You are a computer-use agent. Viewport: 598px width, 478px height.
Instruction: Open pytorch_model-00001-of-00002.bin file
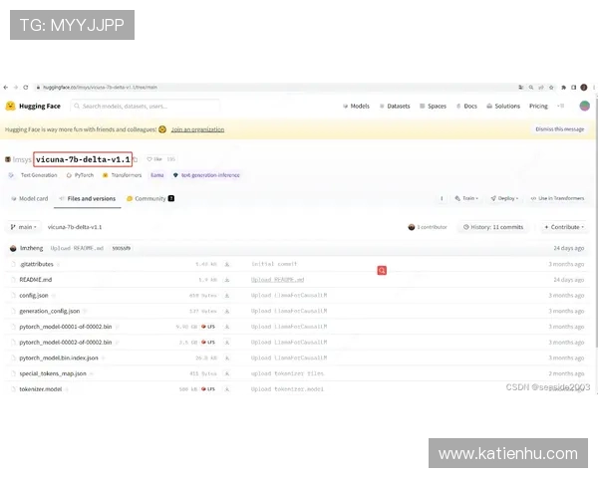pyautogui.click(x=66, y=327)
